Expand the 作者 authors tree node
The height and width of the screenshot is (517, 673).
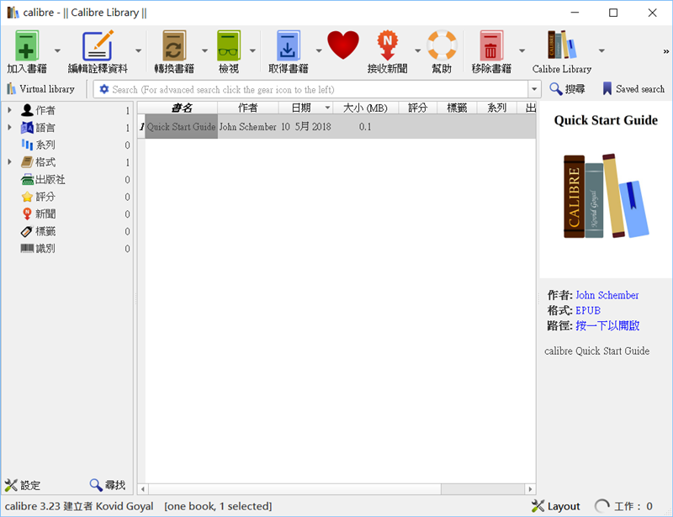click(10, 110)
